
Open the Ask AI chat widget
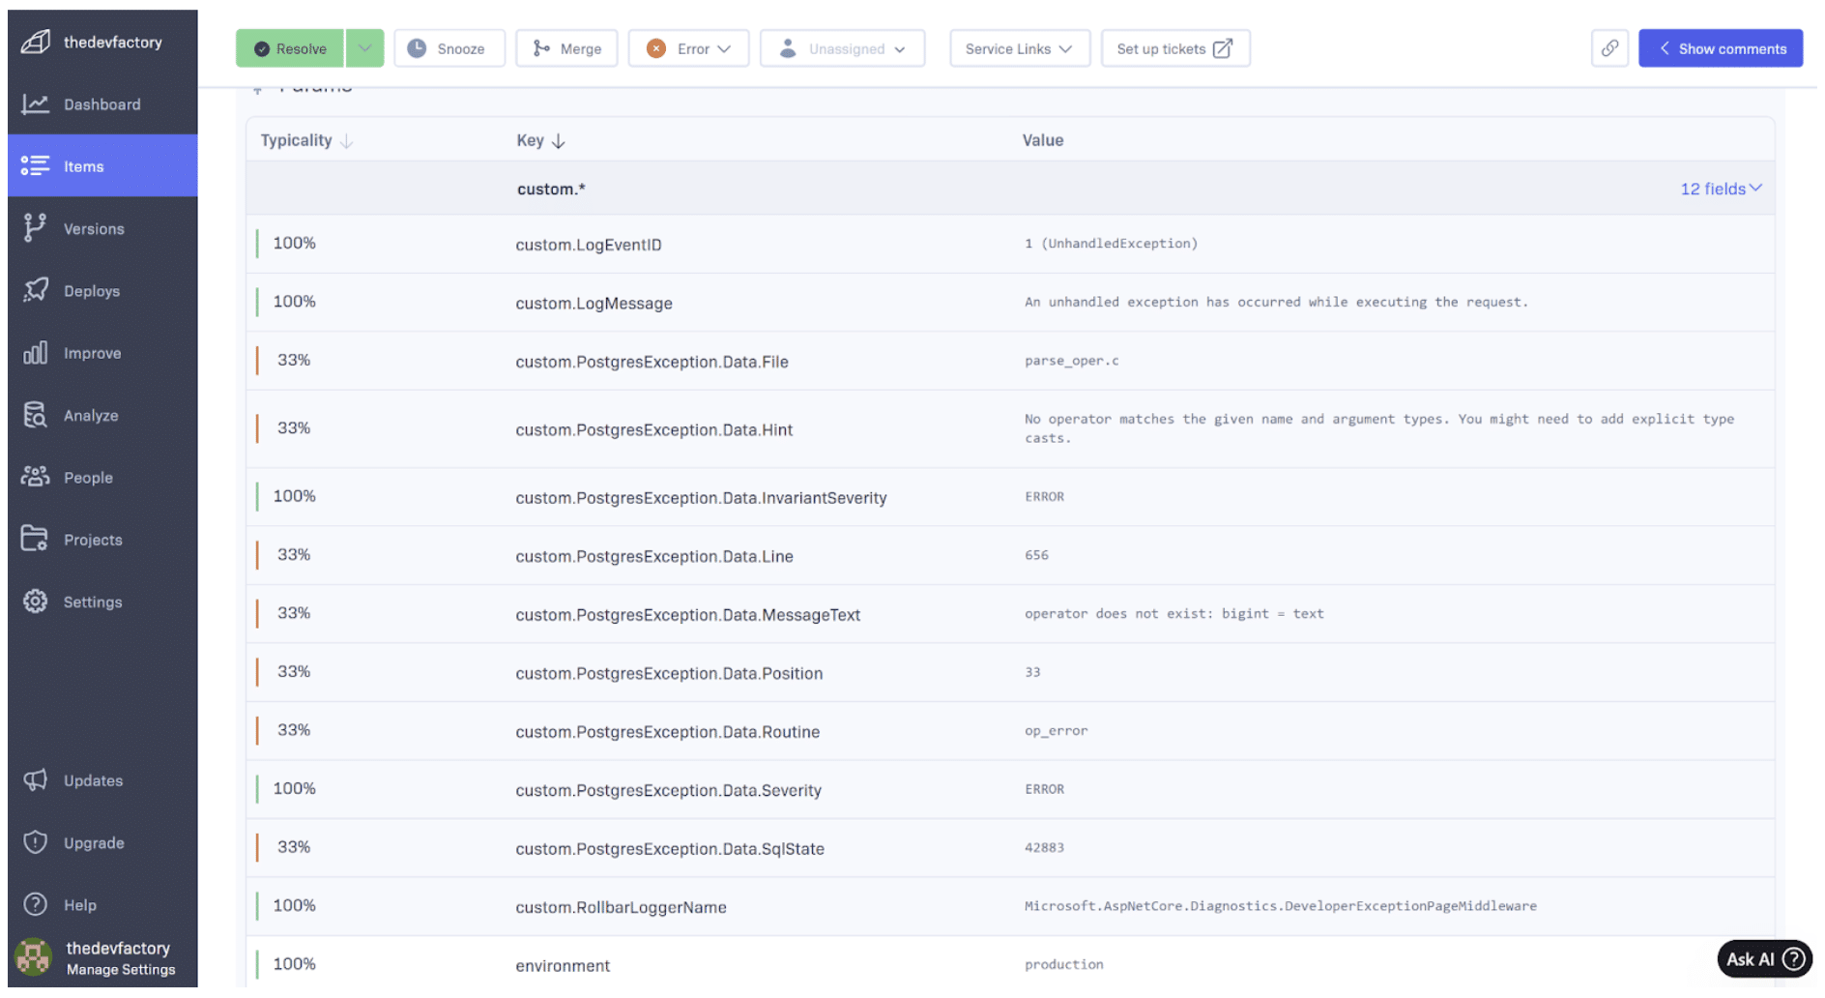click(x=1762, y=958)
